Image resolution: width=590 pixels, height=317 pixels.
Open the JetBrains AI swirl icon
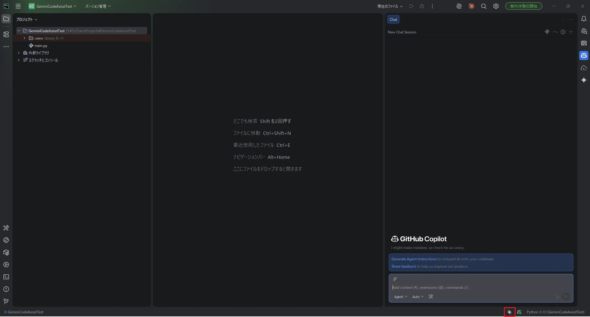click(459, 6)
